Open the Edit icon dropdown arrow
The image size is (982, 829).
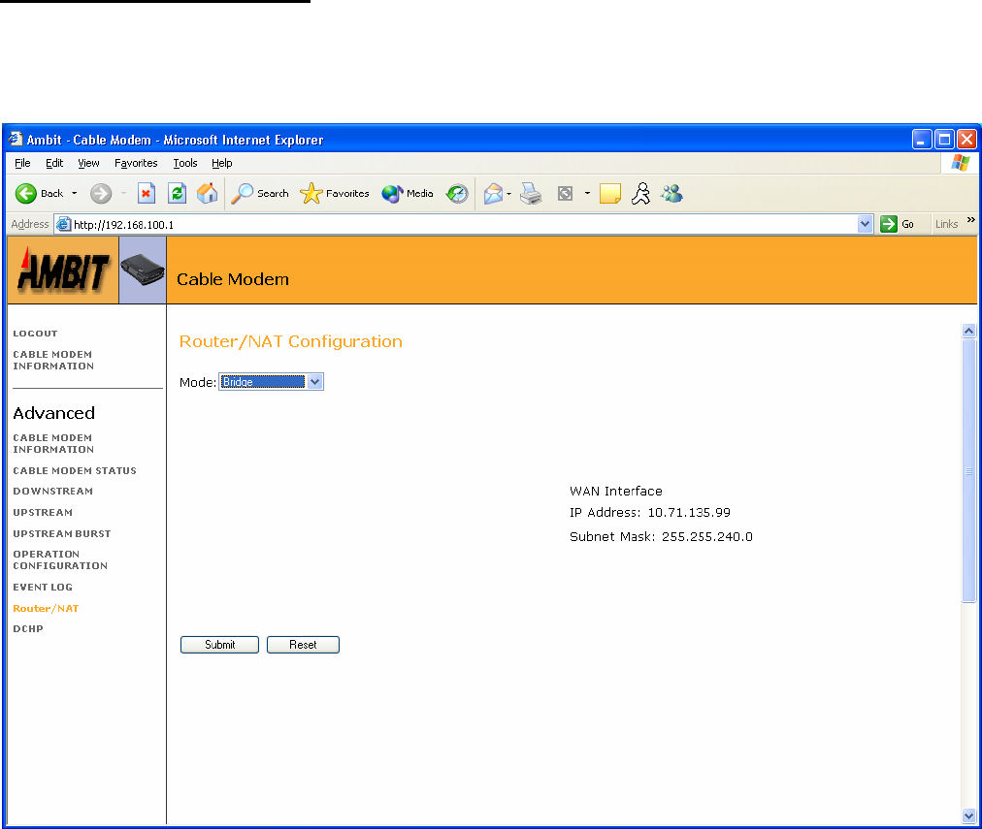(x=587, y=194)
